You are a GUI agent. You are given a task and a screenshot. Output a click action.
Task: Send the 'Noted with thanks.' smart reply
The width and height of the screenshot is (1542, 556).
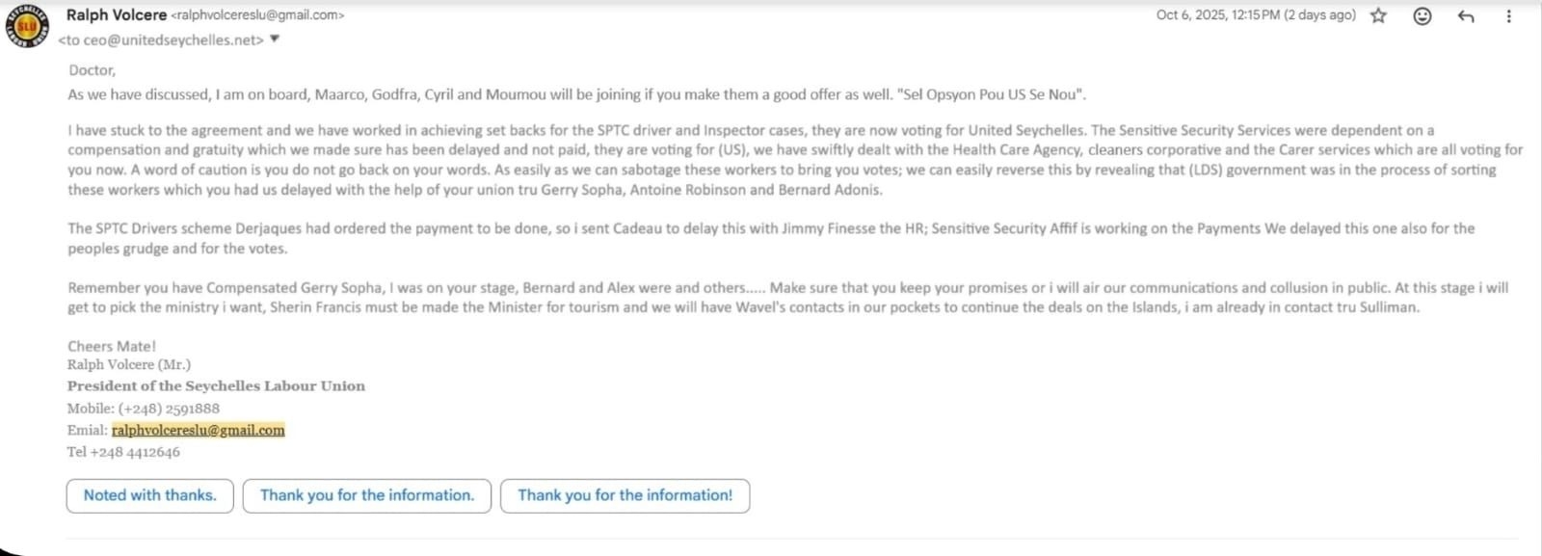(149, 495)
